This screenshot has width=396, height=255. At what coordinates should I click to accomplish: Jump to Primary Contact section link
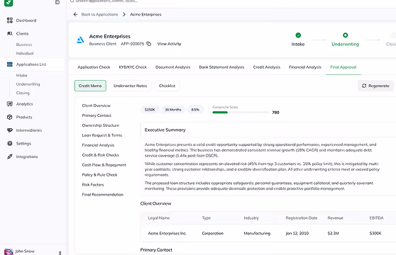[x=97, y=115]
